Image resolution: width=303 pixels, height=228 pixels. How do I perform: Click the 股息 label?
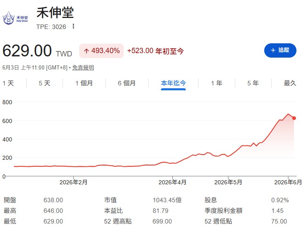(211, 200)
